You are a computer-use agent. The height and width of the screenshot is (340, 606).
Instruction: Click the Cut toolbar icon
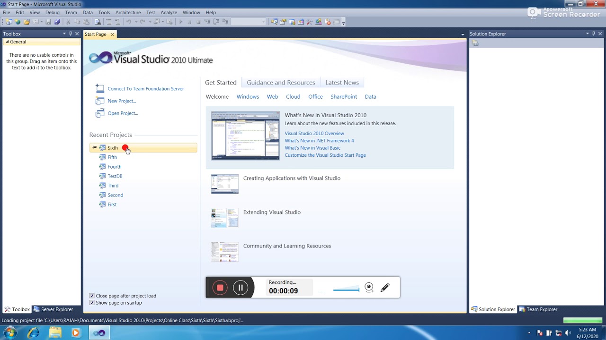point(68,22)
